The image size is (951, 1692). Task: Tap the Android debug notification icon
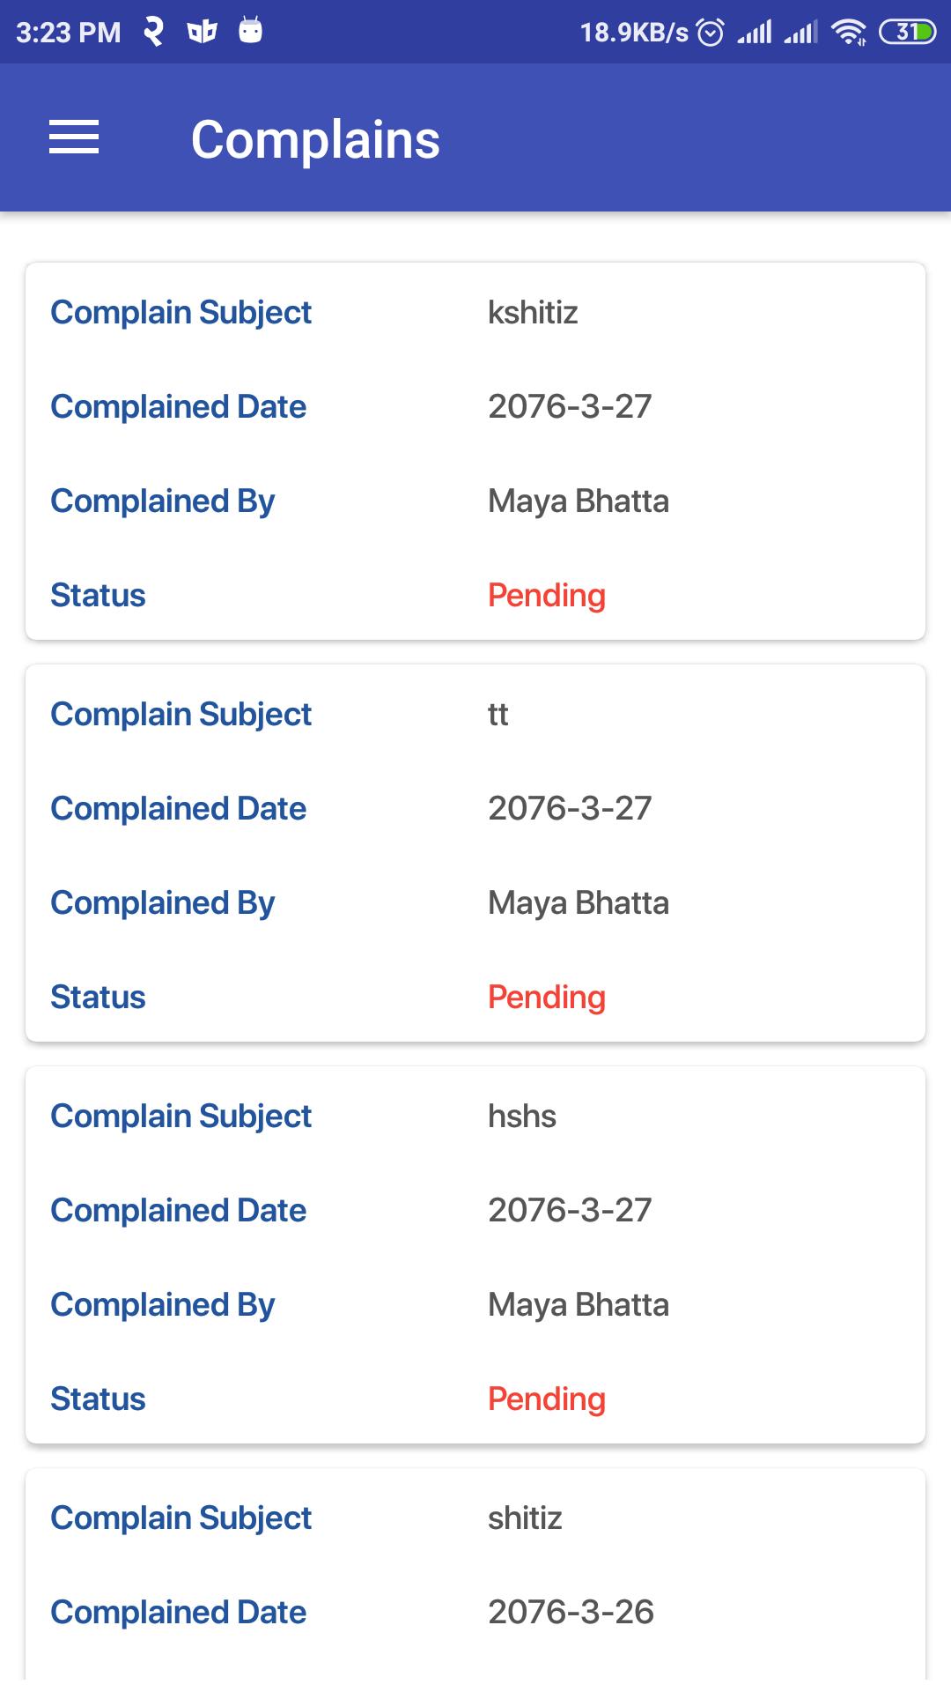tap(251, 32)
